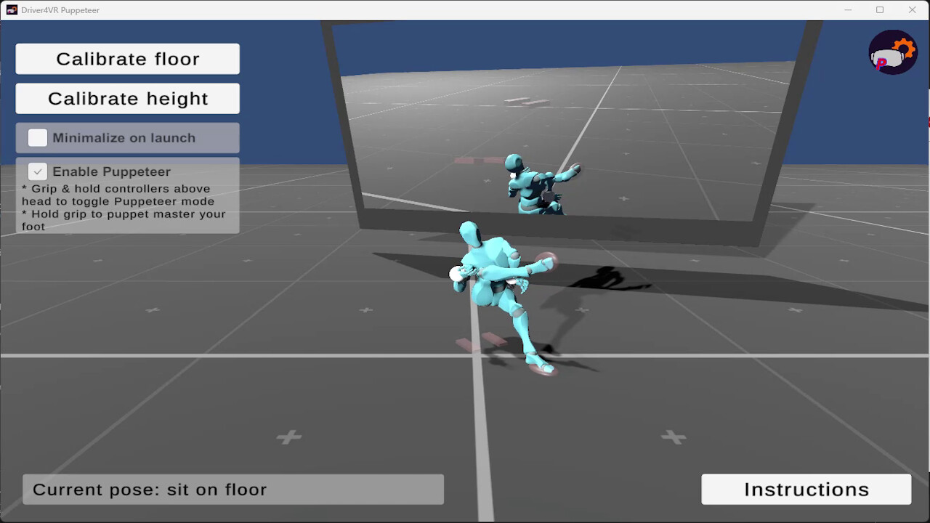Click the letter P badge on the logo

click(x=883, y=65)
